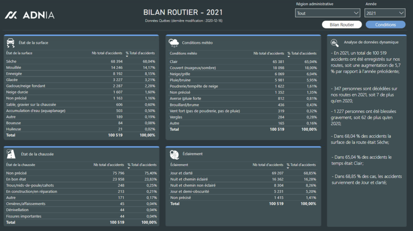Click the road icon beside État de la chaussée

[x=11, y=154]
